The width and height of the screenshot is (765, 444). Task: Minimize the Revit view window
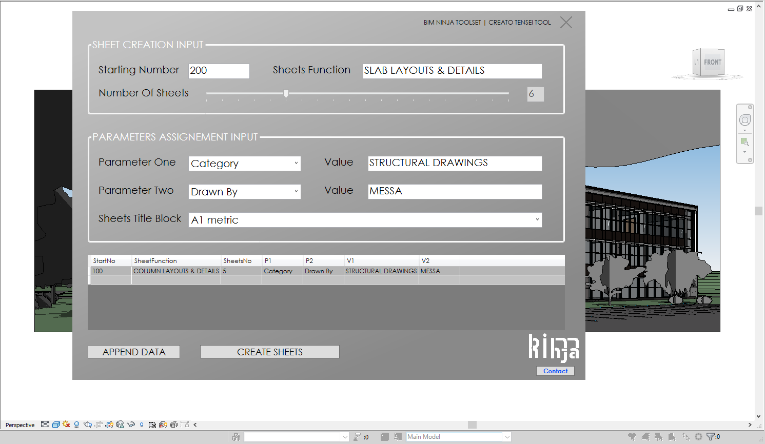(731, 9)
